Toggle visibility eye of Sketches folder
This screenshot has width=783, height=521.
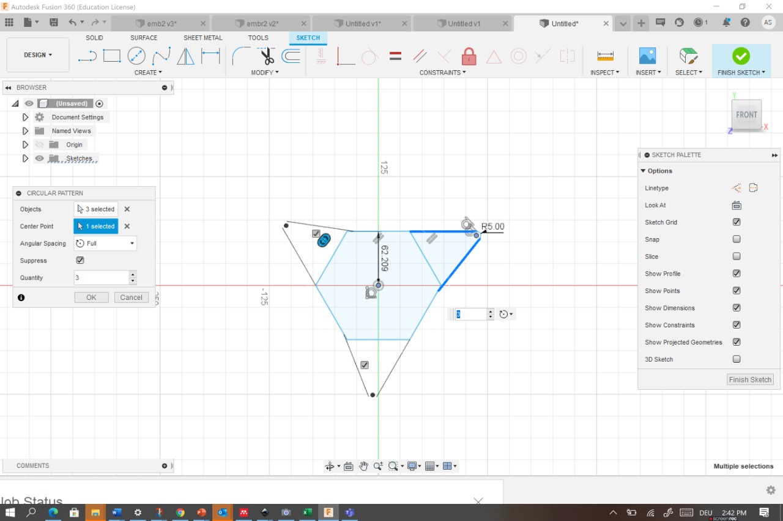[40, 158]
